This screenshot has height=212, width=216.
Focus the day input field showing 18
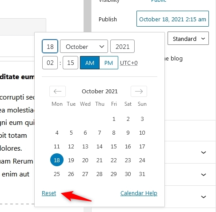50,46
